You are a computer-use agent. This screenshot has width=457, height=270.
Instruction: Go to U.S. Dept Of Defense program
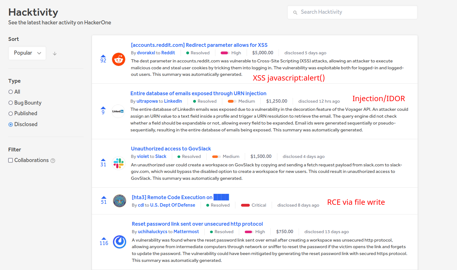172,205
